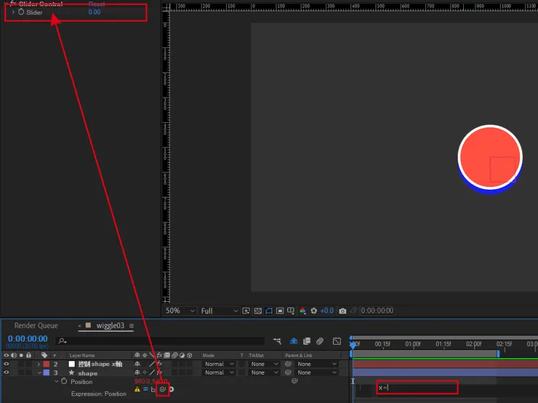This screenshot has width=538, height=403.
Task: Hide the shape layer with its eye toggle
Action: pos(7,372)
